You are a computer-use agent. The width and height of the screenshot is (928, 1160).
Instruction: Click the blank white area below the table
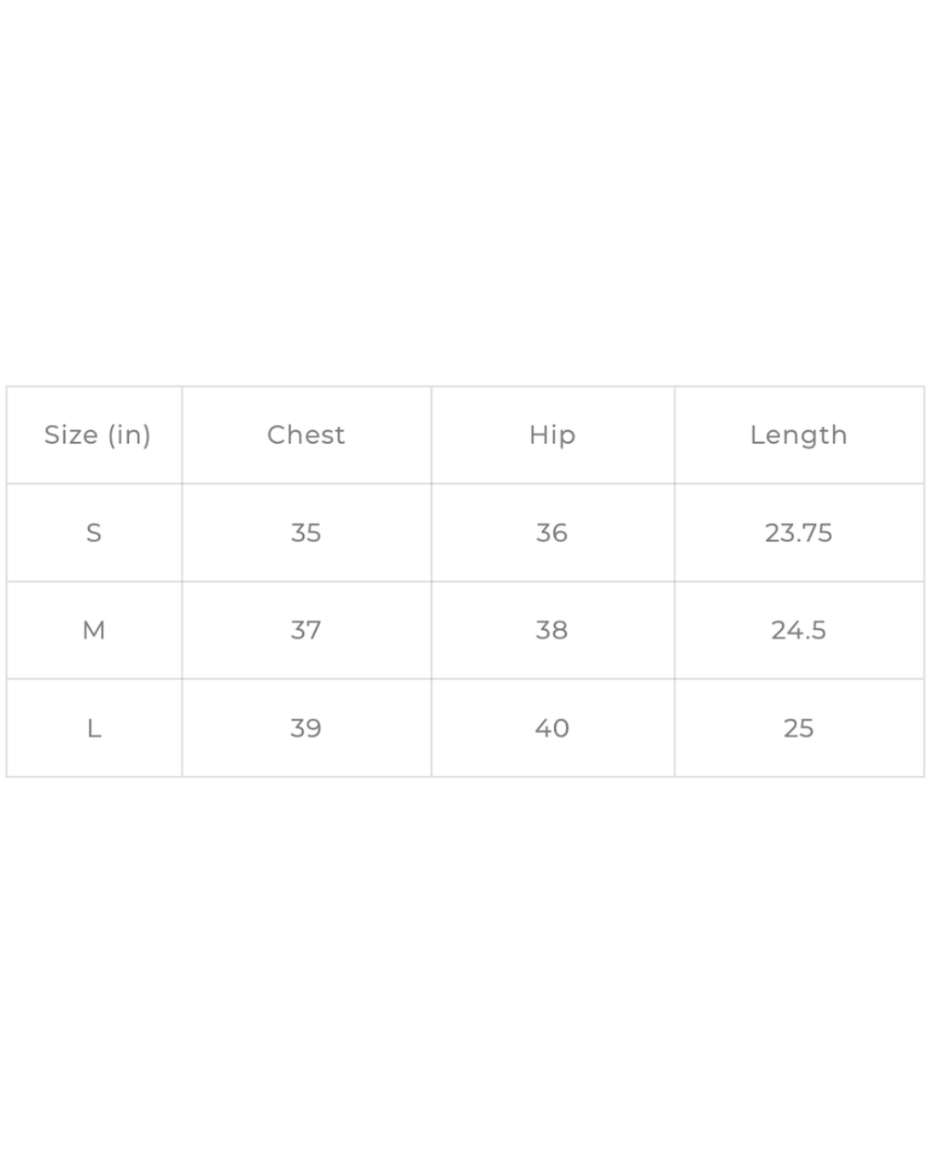pos(464,962)
